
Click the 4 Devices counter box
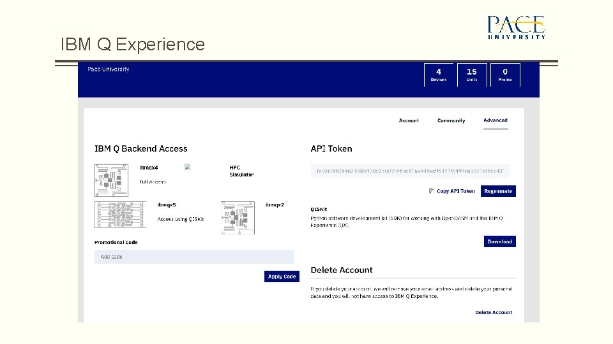[x=439, y=75]
